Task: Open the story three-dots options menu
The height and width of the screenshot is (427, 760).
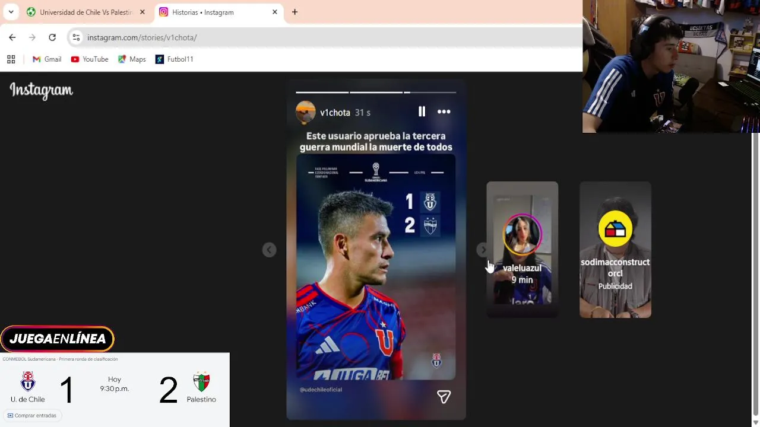Action: tap(444, 111)
